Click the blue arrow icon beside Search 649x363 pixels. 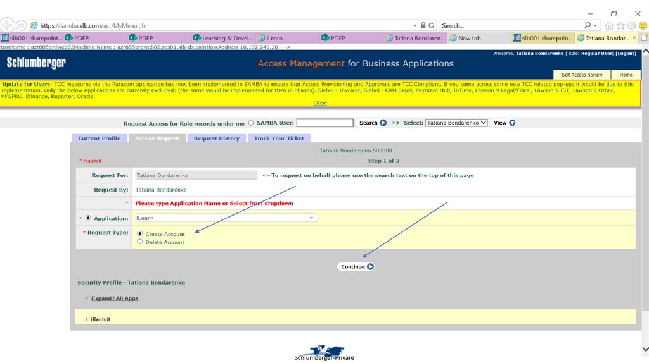(383, 123)
